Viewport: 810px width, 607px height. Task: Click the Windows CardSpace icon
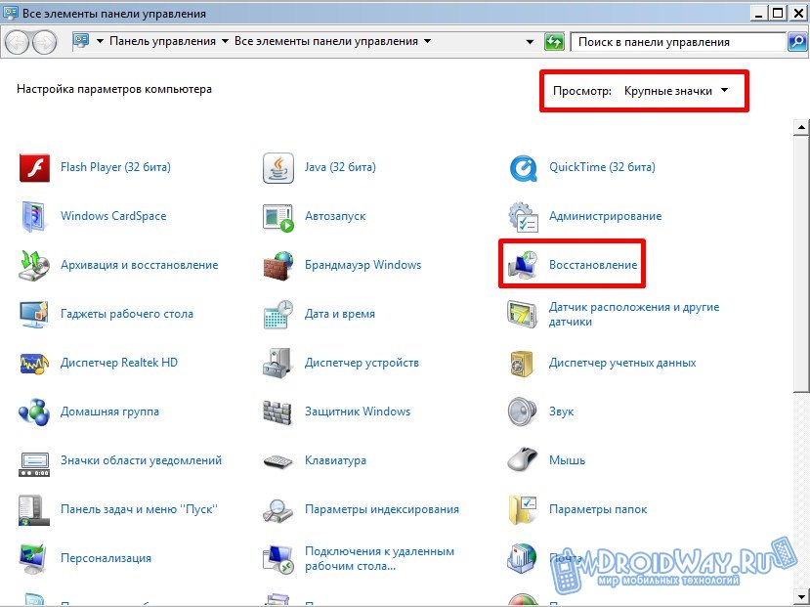click(x=34, y=216)
